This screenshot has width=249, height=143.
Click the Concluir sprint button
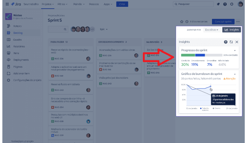point(223,22)
